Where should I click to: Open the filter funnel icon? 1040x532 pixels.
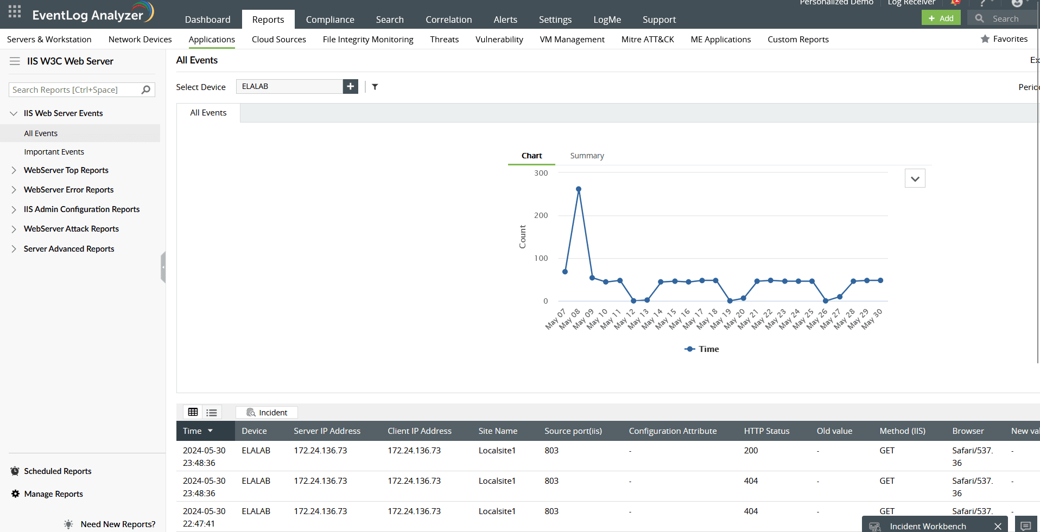(x=375, y=87)
